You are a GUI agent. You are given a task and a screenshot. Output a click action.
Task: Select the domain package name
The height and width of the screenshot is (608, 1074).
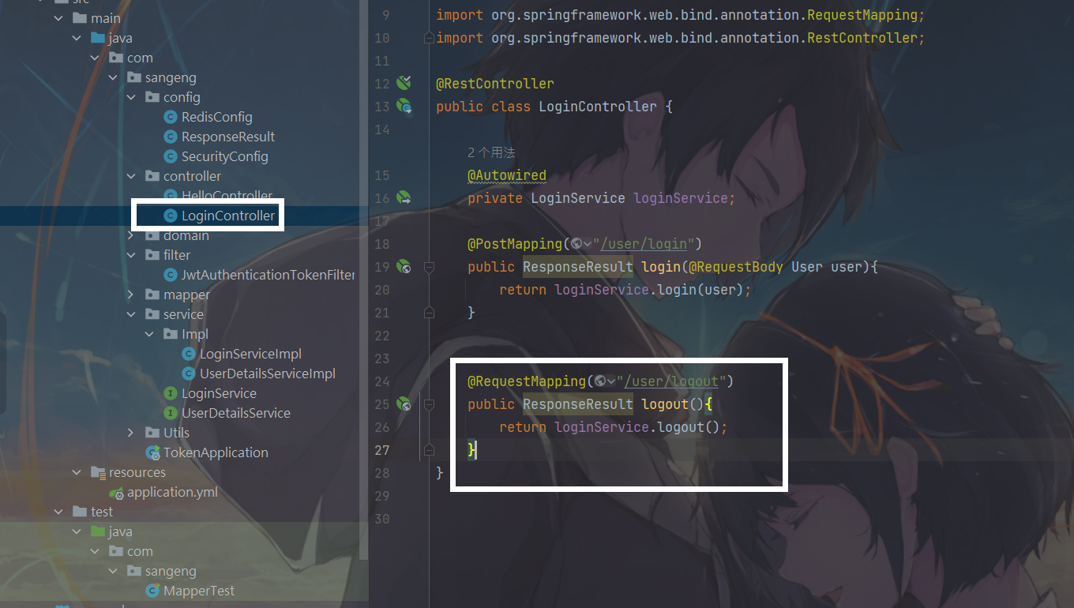[186, 235]
